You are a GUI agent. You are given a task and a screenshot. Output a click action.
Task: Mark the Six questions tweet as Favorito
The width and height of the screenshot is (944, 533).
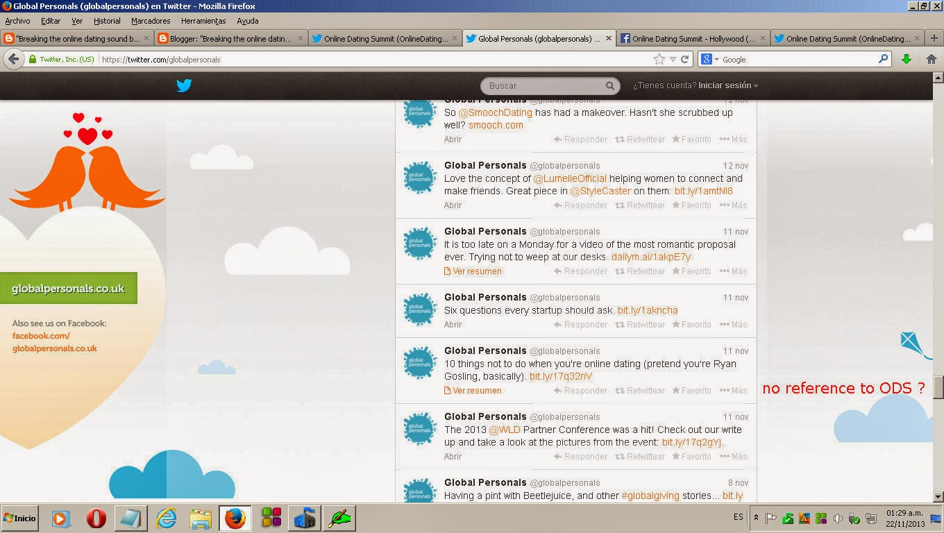click(691, 325)
